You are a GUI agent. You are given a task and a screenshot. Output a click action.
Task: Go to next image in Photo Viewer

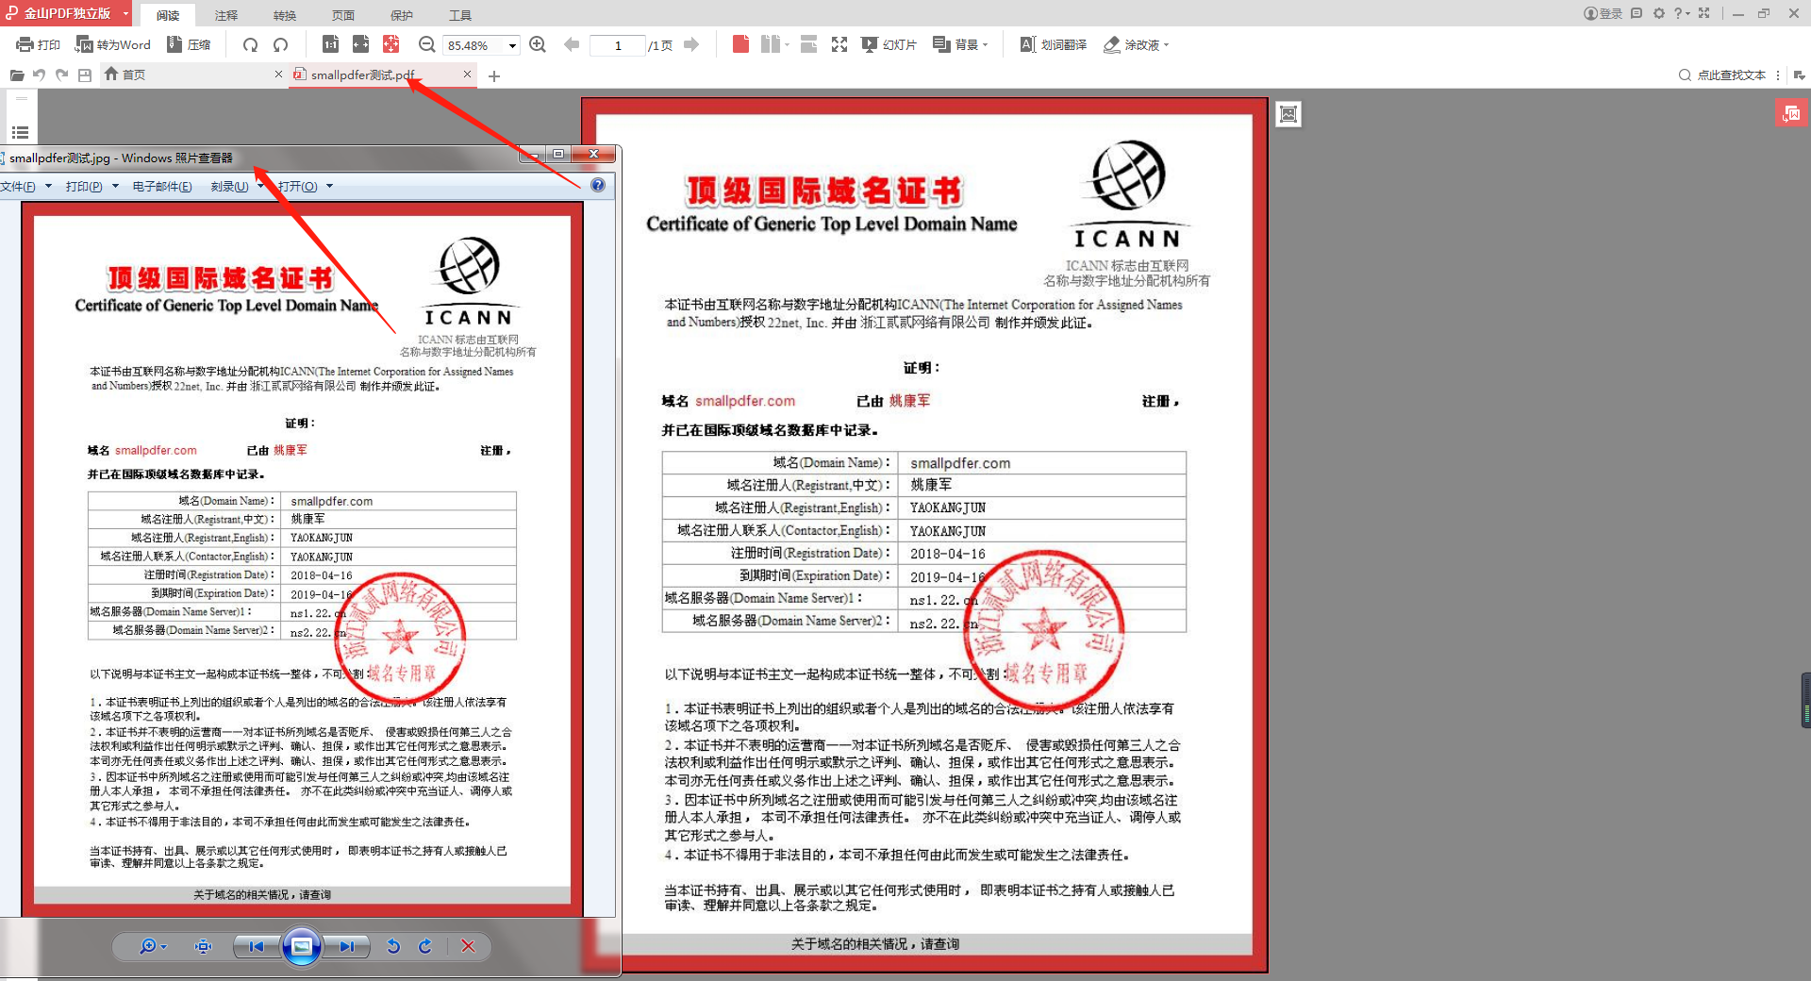[x=347, y=946]
